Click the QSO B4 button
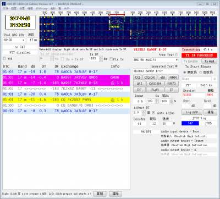The height and width of the screenshot is (199, 220). click(155, 84)
